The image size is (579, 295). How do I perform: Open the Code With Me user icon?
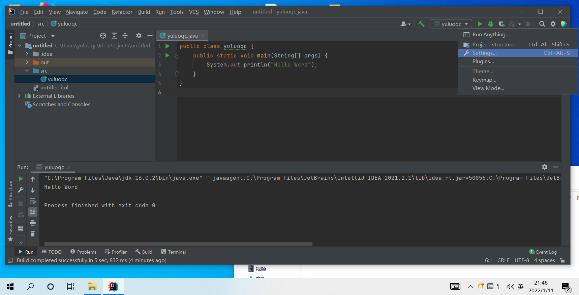(x=405, y=24)
